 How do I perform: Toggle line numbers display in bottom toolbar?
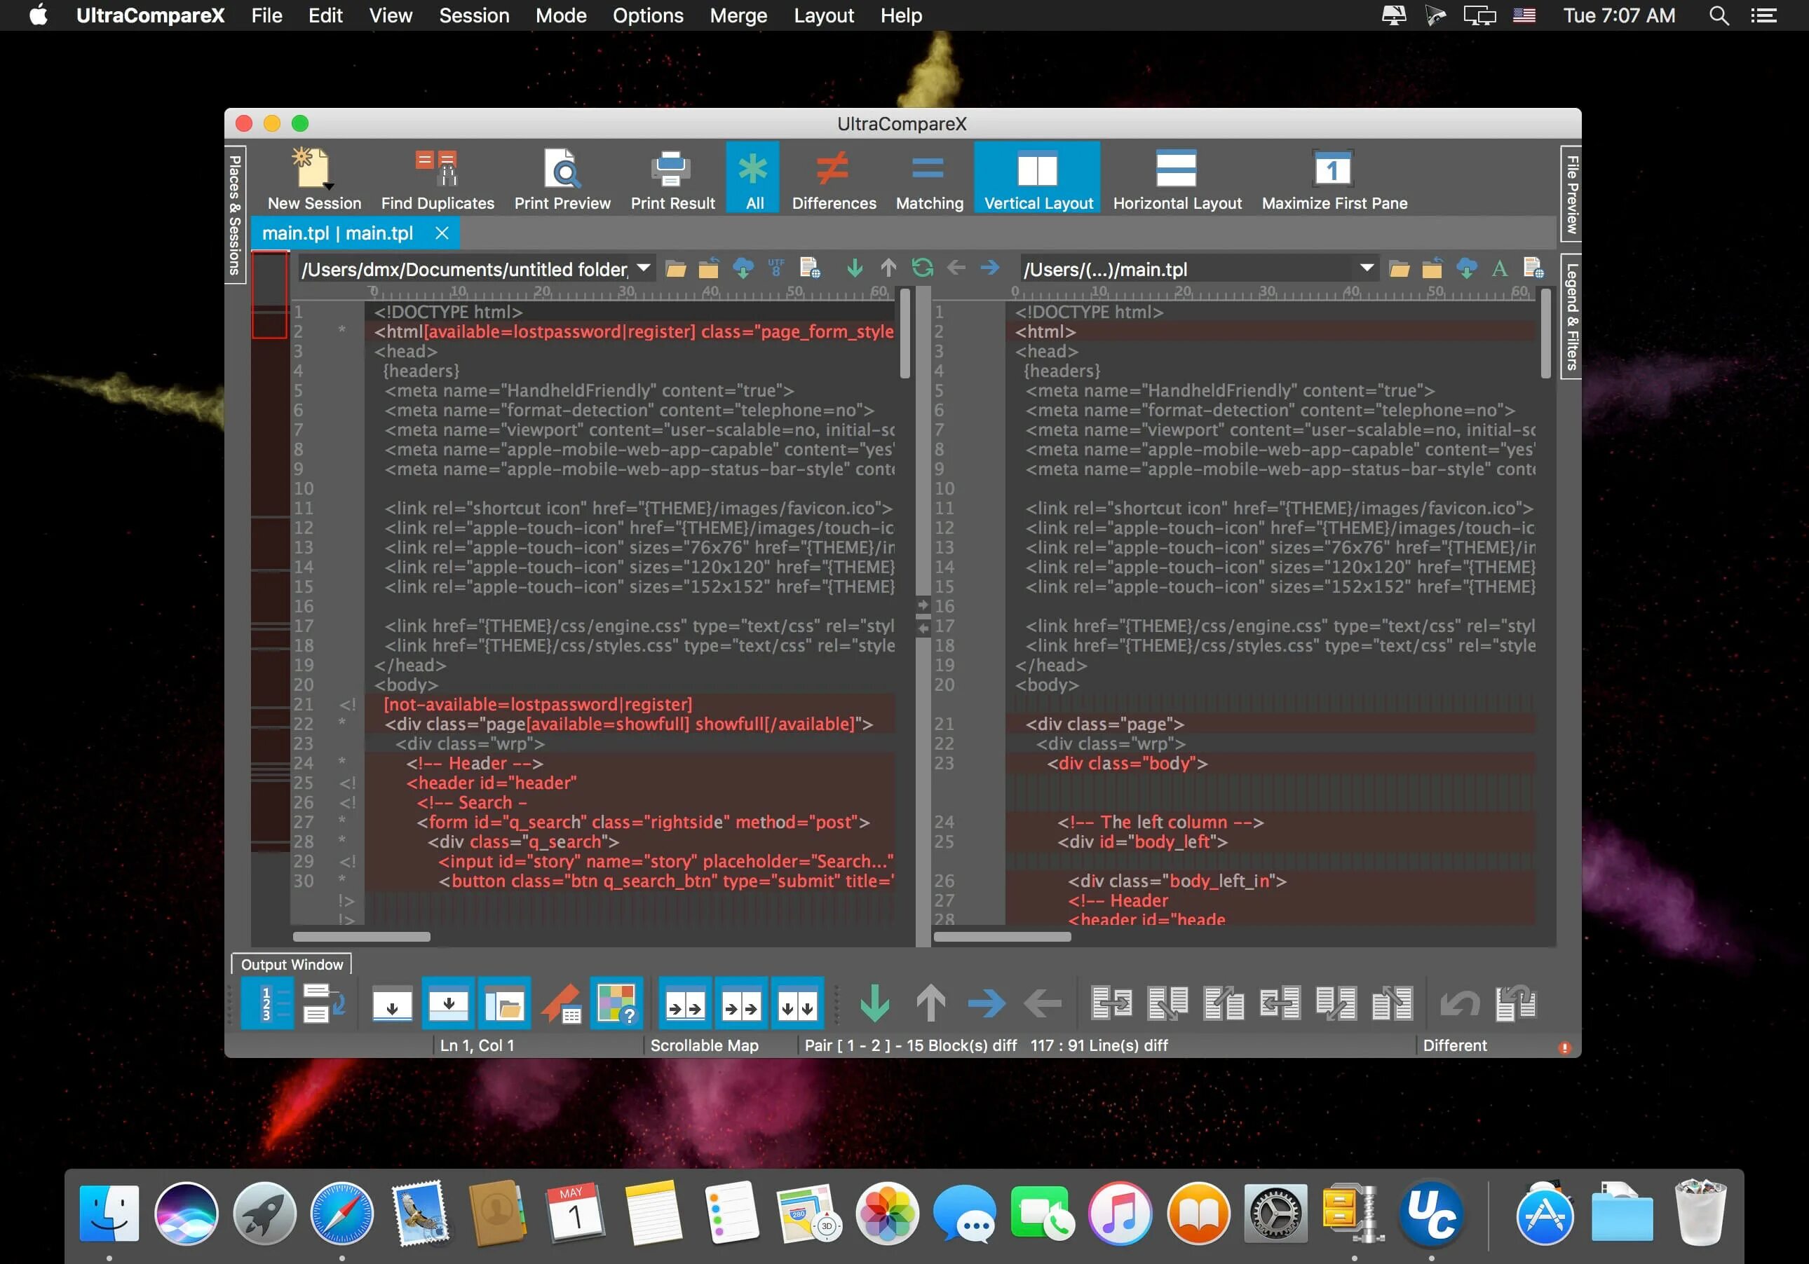267,1003
